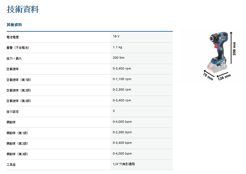Viewport: 246px width, 174px height.
Task: Click the 震動率（第1級）row label
Action: [x=17, y=133]
